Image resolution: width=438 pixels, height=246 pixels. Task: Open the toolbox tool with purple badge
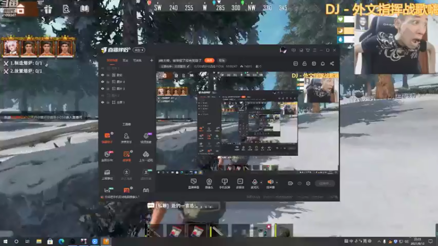(x=146, y=138)
